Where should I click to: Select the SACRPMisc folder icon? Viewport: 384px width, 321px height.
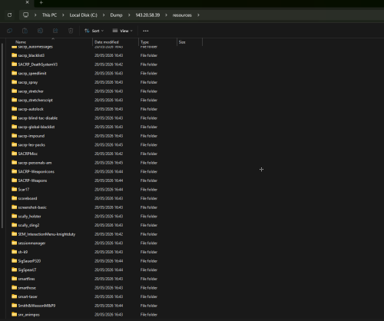click(15, 154)
